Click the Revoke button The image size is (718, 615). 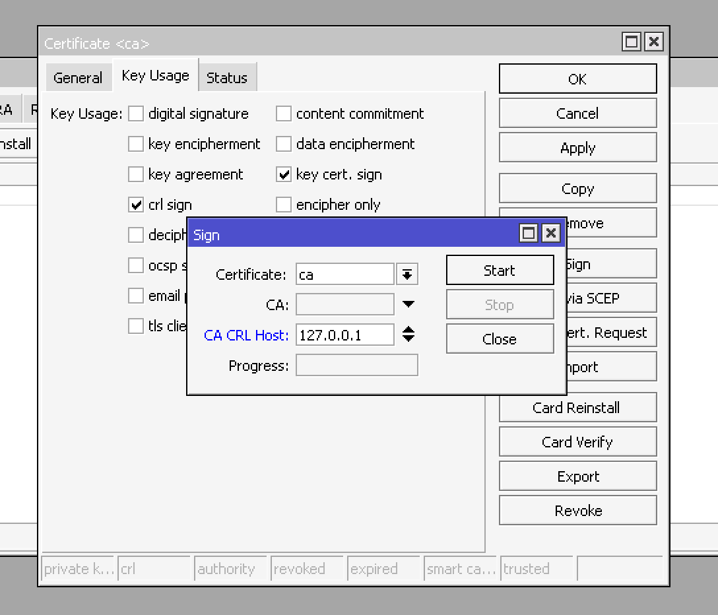pos(577,511)
